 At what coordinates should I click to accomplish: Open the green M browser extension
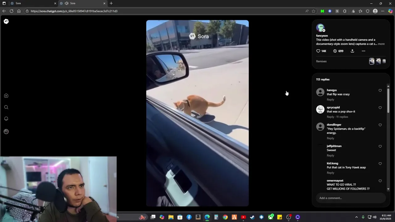click(322, 11)
